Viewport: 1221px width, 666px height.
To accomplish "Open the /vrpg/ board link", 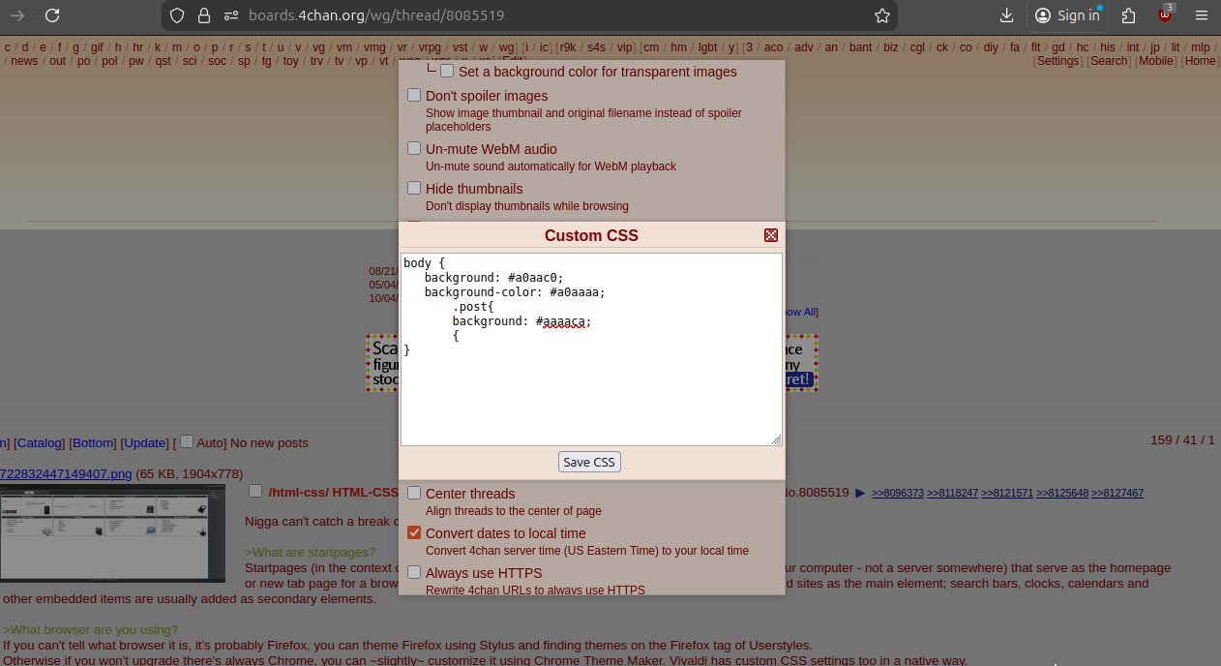I will point(430,46).
